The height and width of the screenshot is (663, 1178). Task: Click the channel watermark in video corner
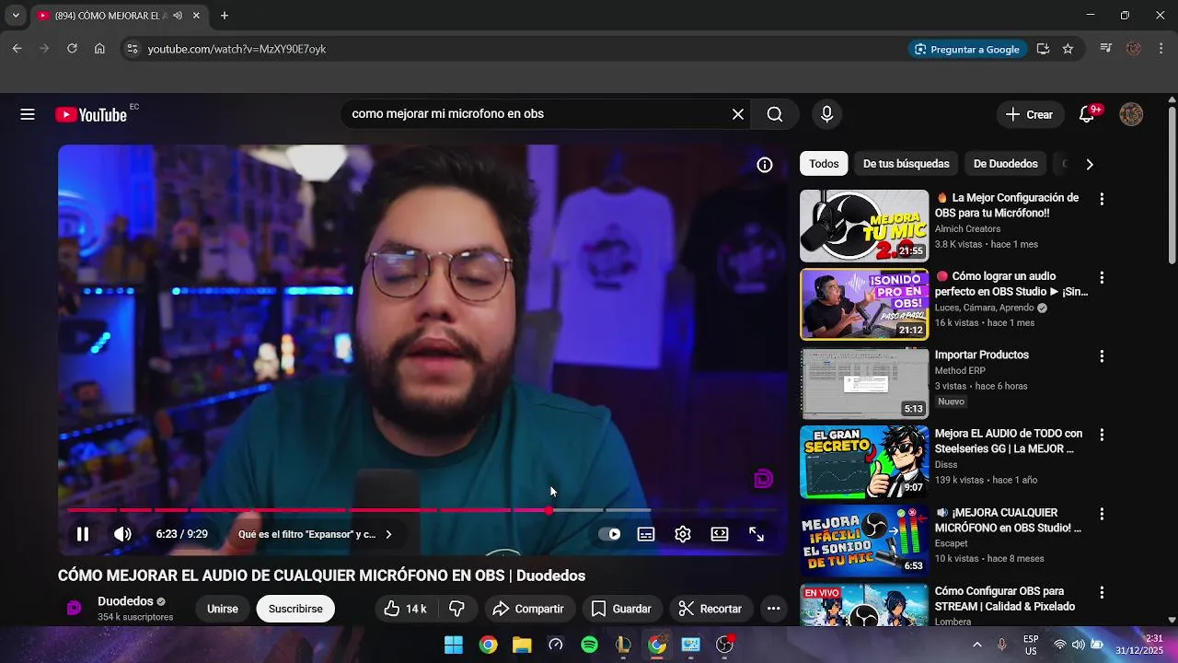(763, 479)
